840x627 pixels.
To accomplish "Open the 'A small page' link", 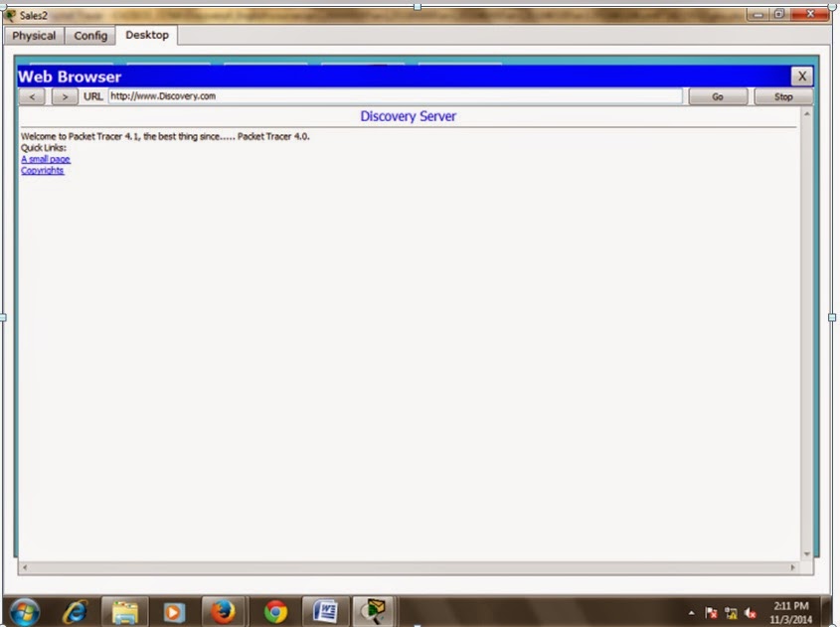I will [46, 159].
